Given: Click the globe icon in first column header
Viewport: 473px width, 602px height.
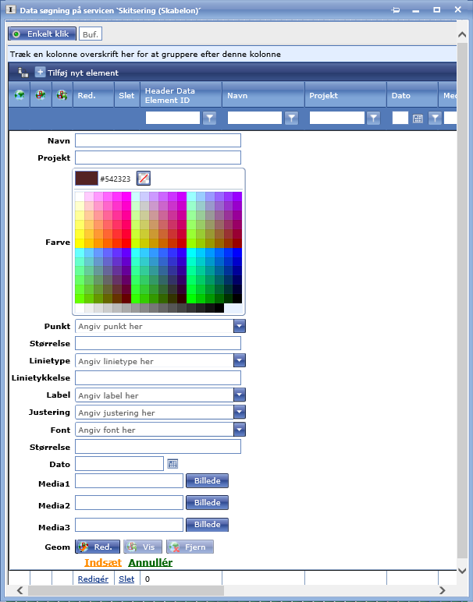Looking at the screenshot, I should tap(19, 95).
